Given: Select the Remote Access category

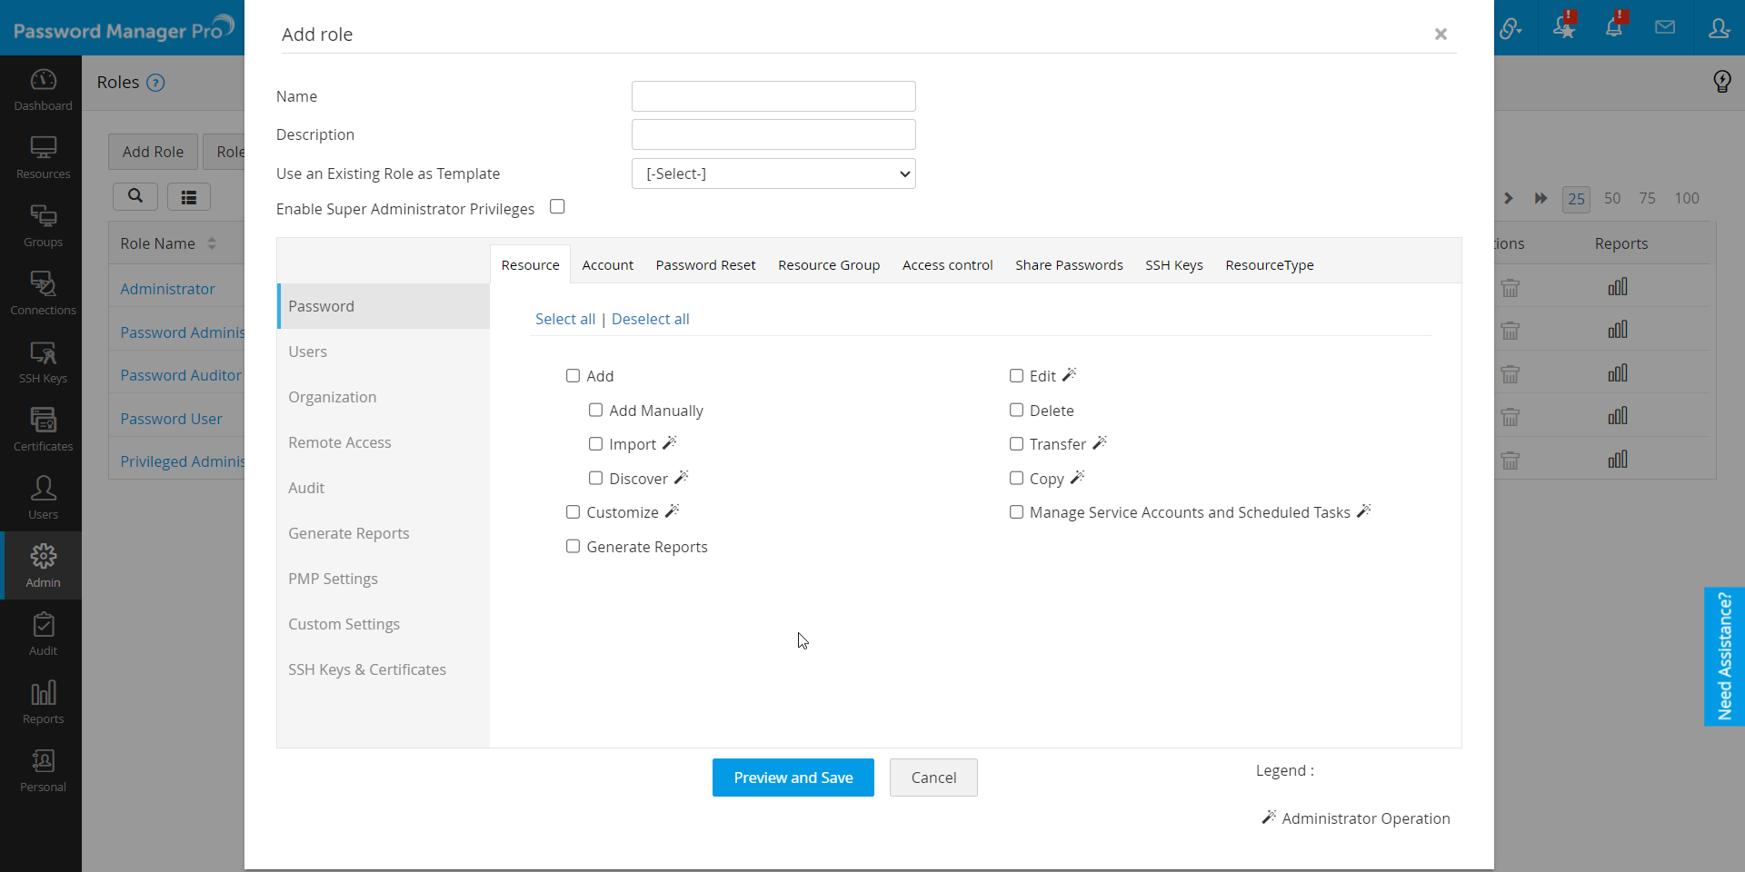Looking at the screenshot, I should [x=339, y=442].
